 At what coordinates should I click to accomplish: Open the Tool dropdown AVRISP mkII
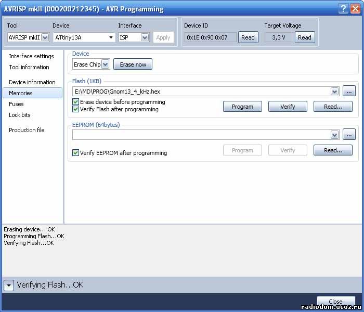45,37
